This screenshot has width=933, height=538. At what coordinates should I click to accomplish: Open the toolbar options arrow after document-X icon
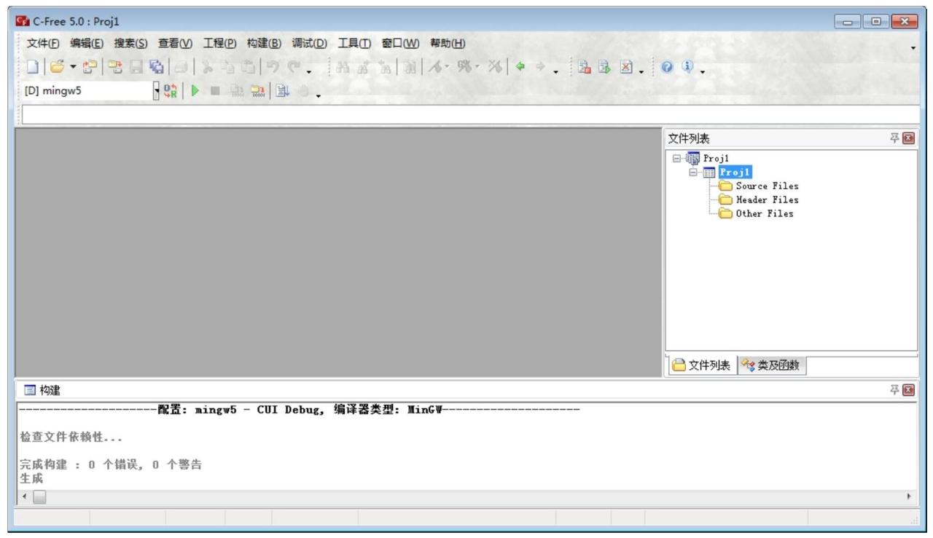641,71
